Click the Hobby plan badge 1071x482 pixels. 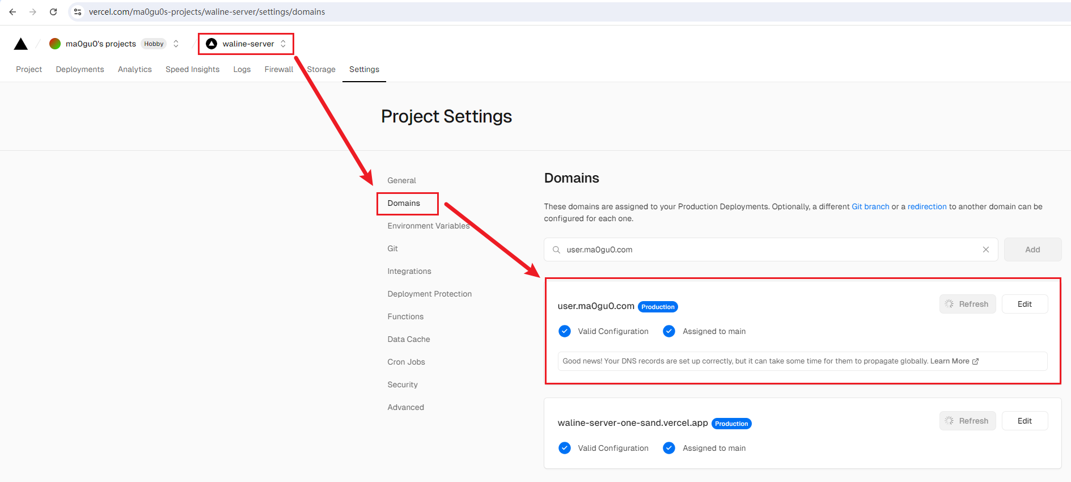click(x=154, y=44)
